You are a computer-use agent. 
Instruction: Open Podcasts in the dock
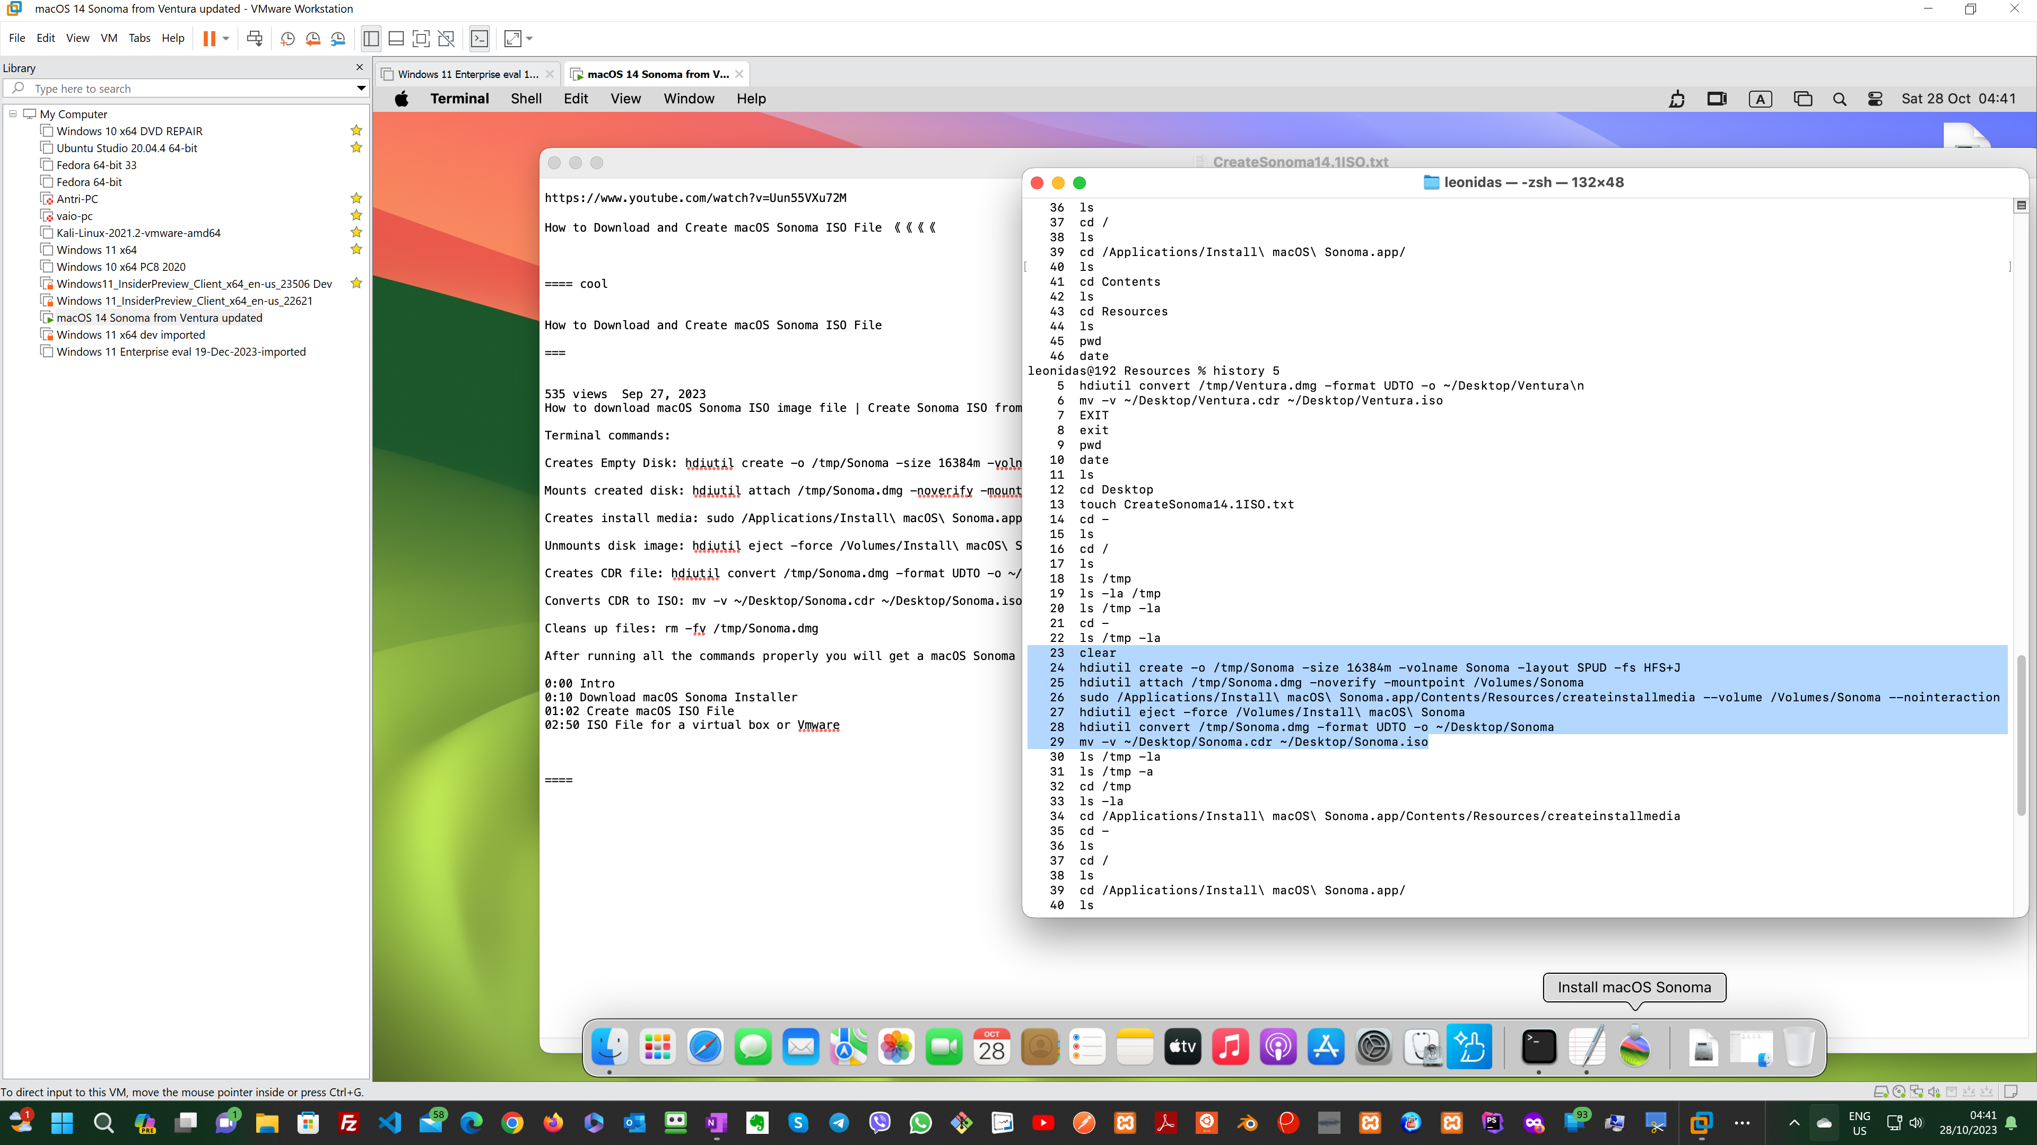(x=1278, y=1047)
